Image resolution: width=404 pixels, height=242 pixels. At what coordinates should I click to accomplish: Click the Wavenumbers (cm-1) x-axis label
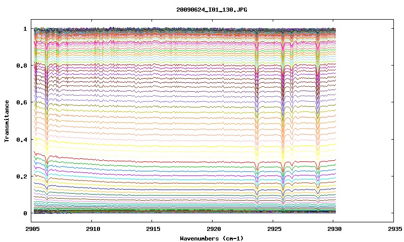point(212,238)
